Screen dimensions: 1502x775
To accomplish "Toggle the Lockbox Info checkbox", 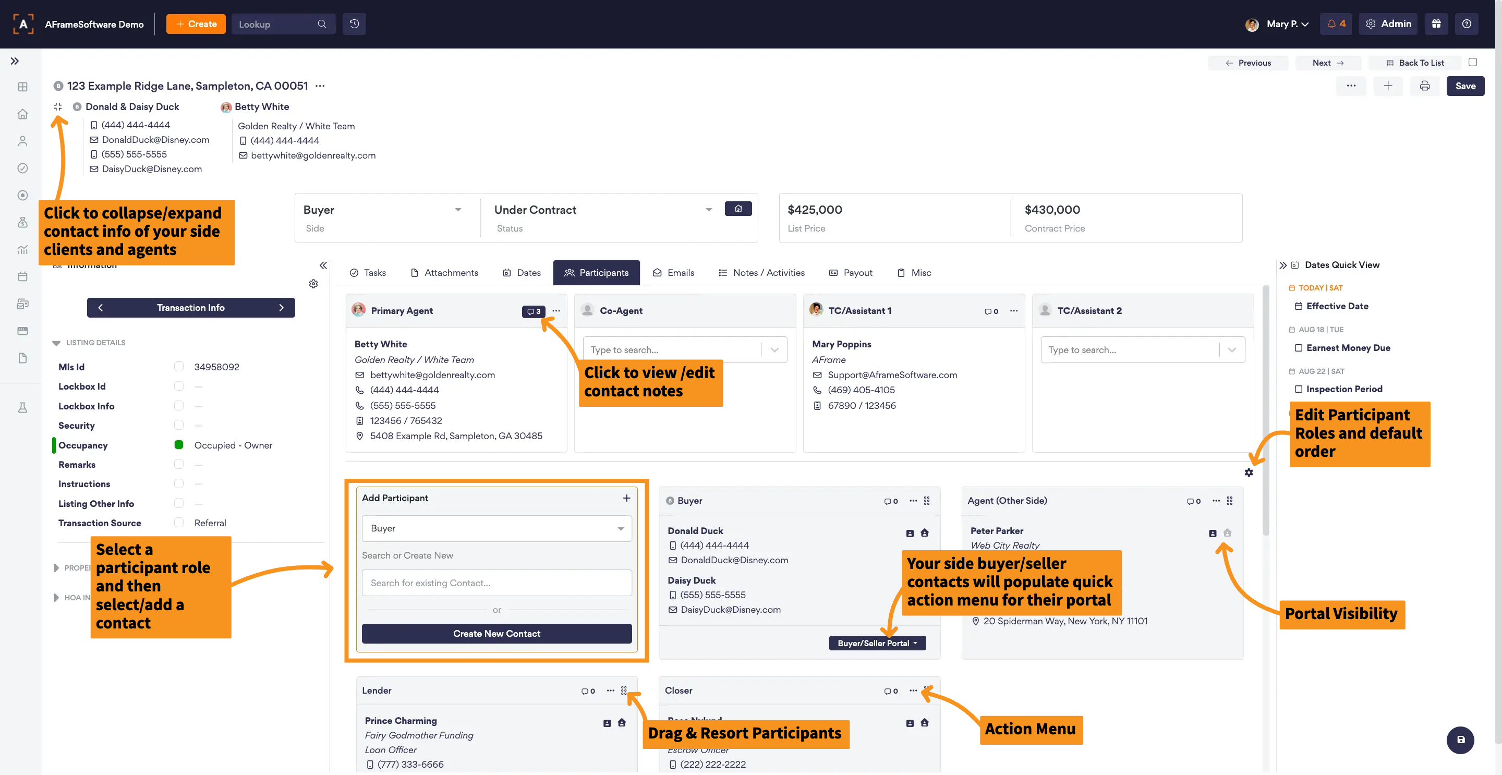I will [179, 405].
